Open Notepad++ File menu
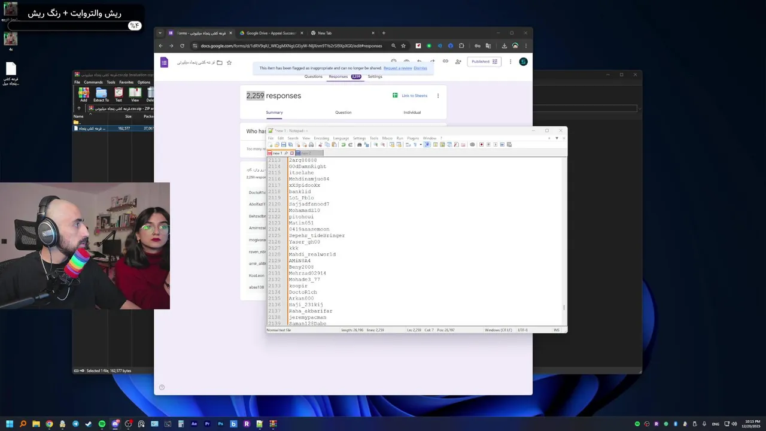 pos(270,138)
